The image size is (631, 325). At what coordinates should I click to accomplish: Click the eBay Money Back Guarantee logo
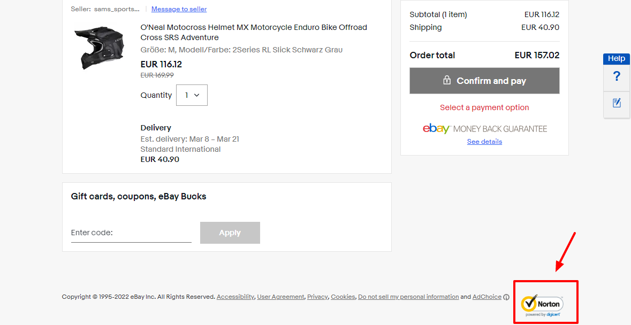(x=484, y=129)
